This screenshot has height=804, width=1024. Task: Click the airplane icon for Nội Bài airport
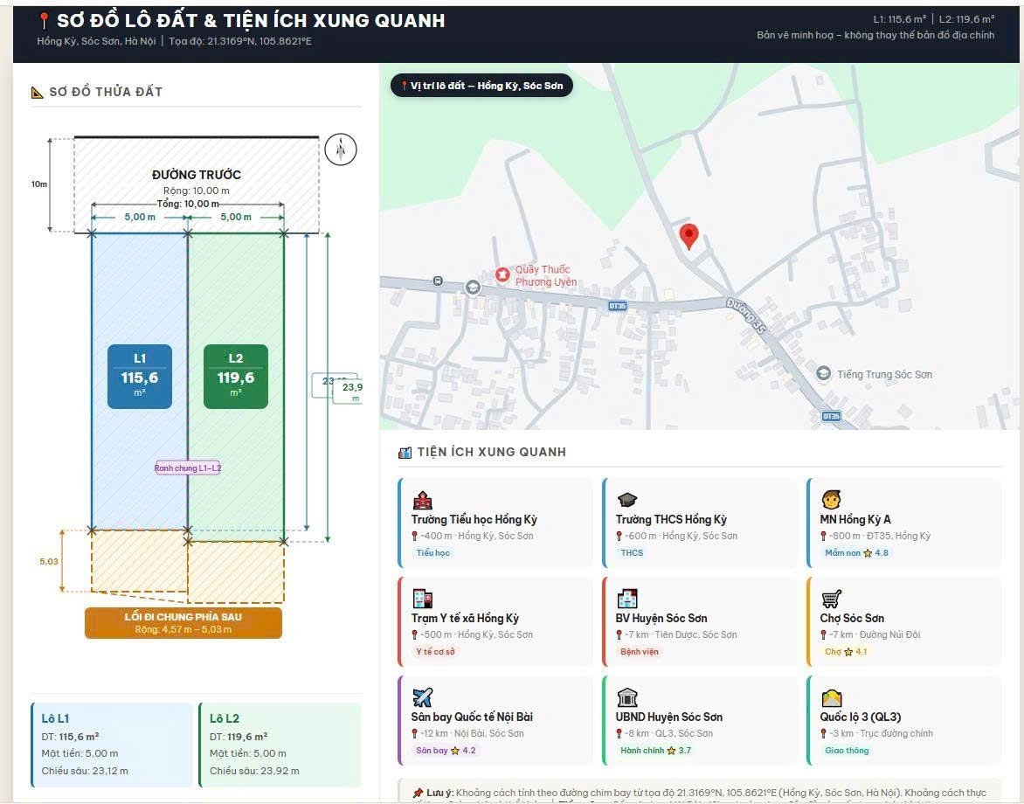click(x=422, y=697)
